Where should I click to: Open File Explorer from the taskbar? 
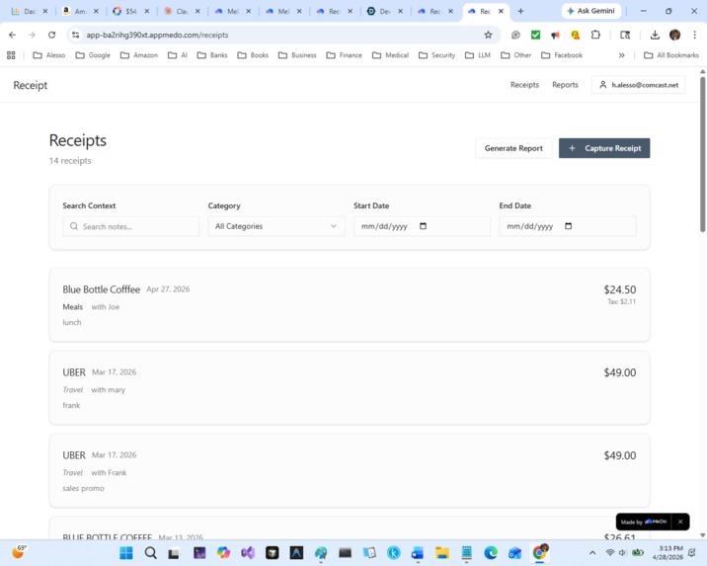pos(442,552)
